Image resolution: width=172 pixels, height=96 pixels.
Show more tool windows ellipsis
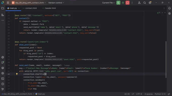pyautogui.click(x=3, y=20)
